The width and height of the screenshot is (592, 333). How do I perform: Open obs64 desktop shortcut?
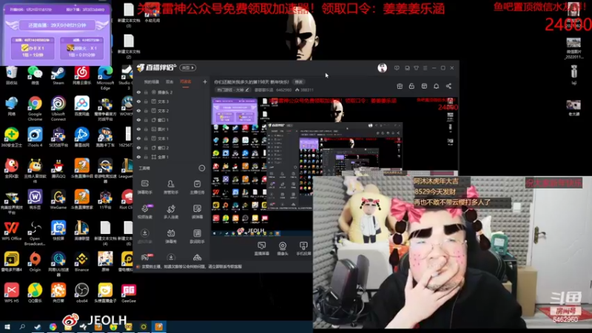click(81, 293)
